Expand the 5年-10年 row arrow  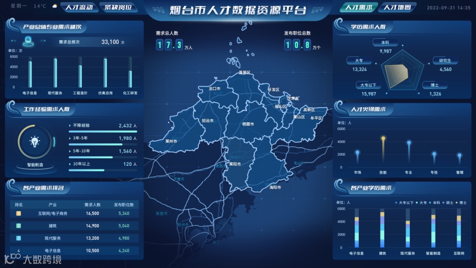[70, 151]
